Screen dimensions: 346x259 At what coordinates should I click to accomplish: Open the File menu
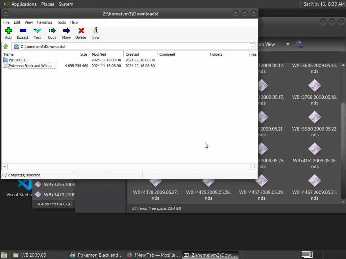pyautogui.click(x=6, y=22)
